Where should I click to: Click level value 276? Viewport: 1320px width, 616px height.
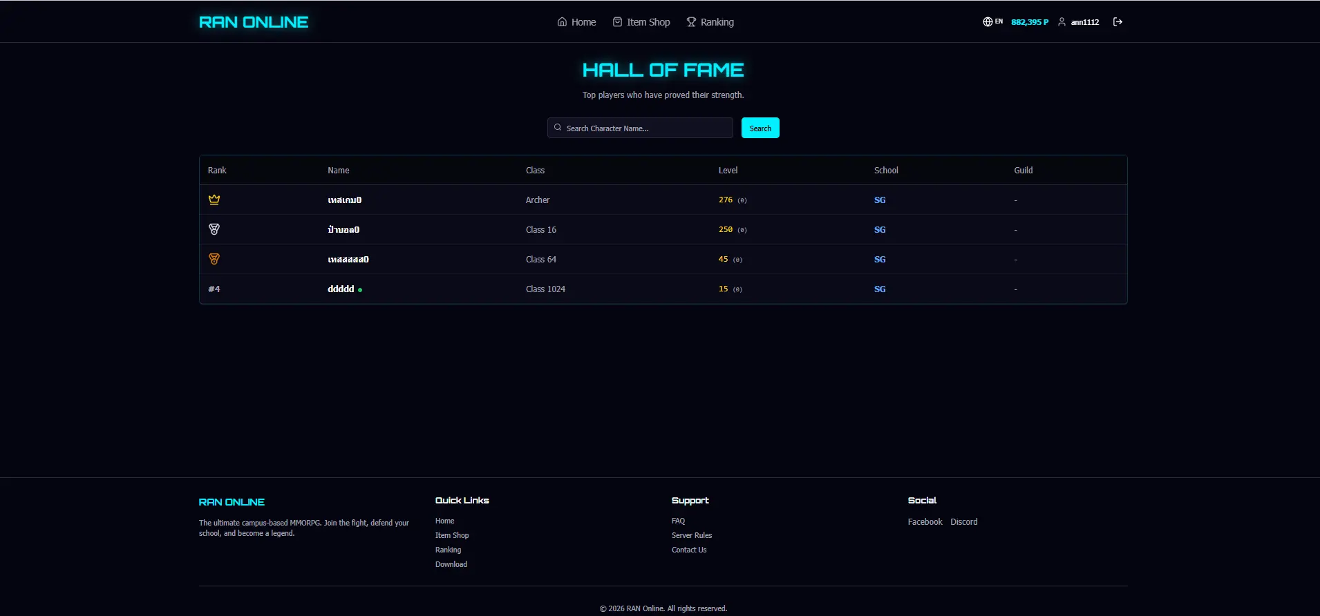[726, 200]
